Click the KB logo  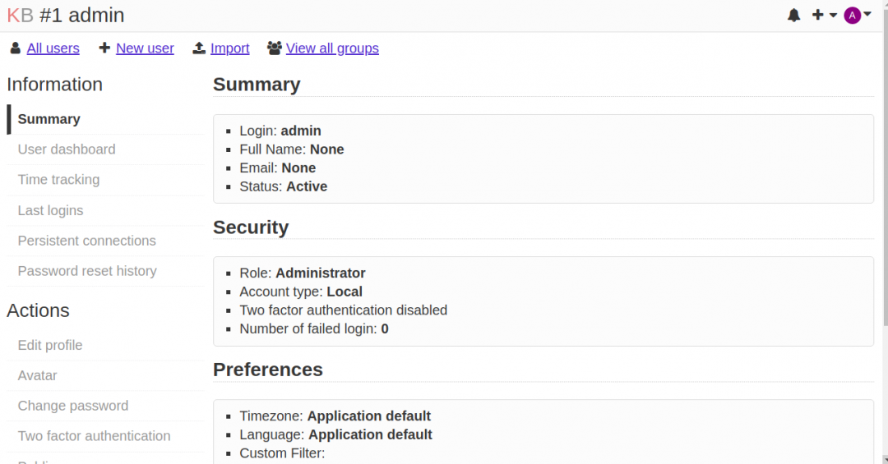point(20,15)
